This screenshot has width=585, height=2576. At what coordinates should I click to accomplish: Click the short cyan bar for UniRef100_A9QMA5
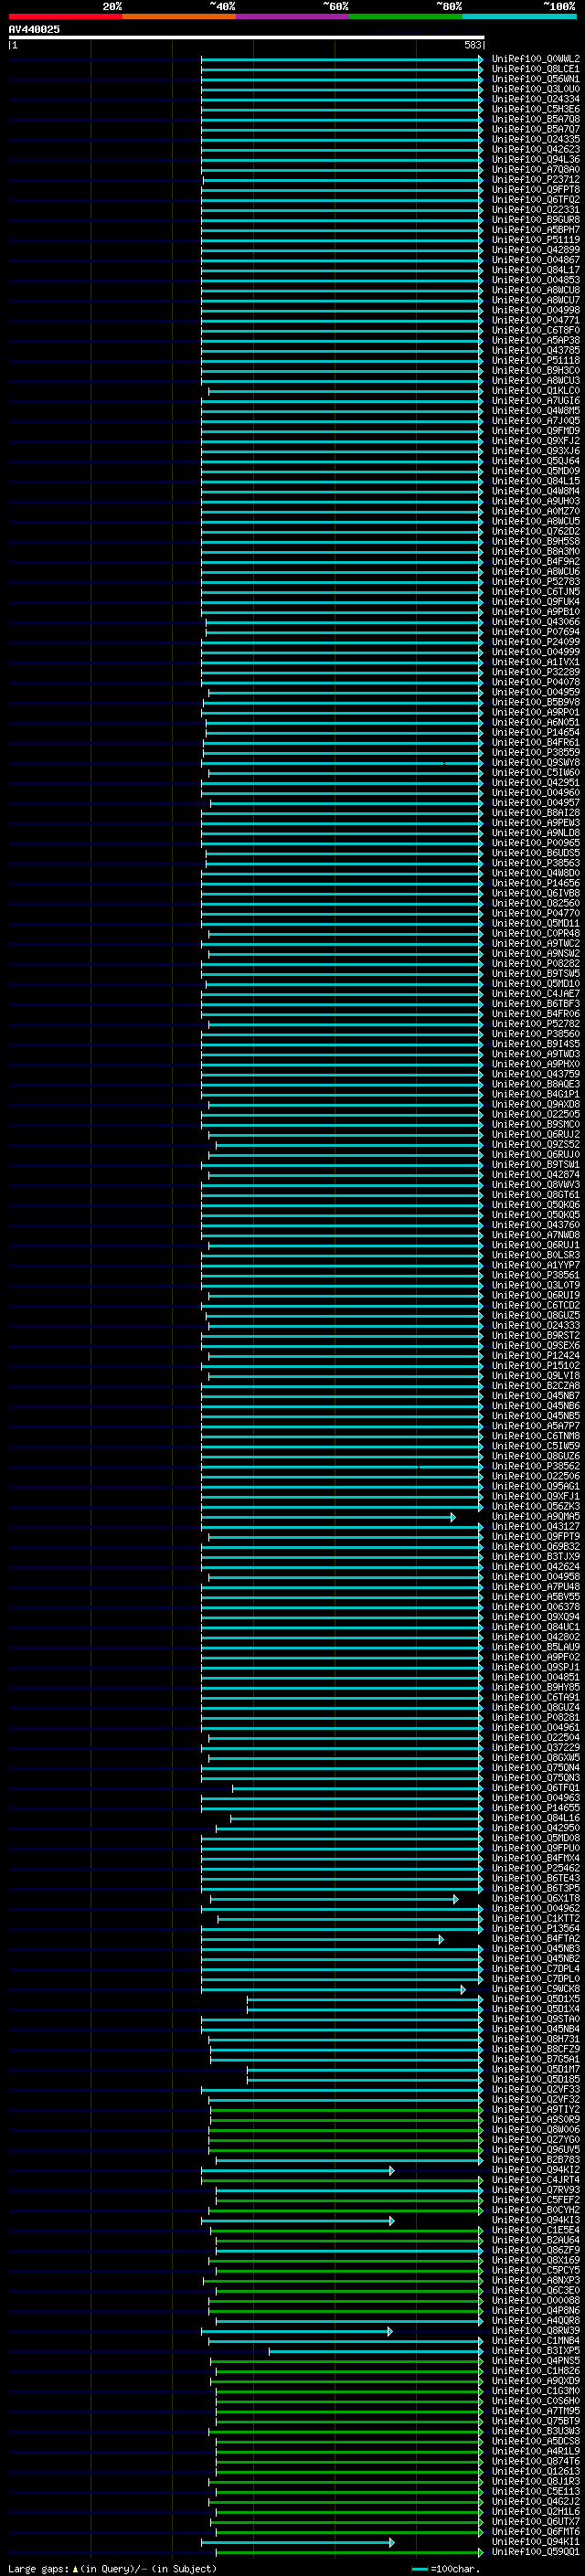328,1517
